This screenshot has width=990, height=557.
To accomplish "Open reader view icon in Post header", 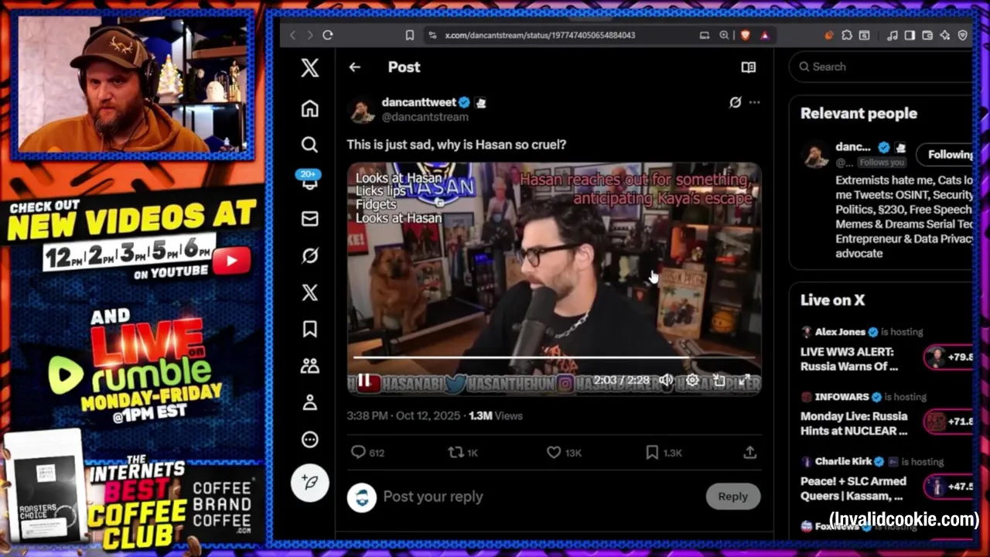I will (748, 67).
